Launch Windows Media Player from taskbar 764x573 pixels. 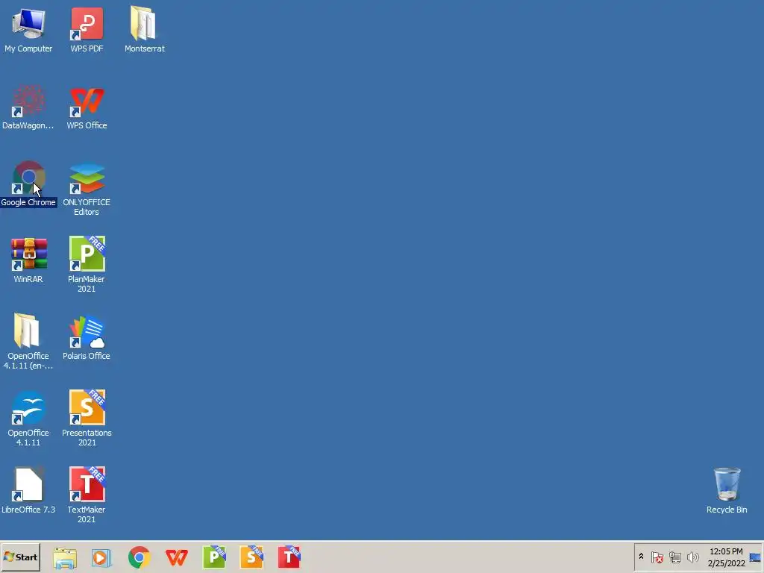tap(101, 557)
